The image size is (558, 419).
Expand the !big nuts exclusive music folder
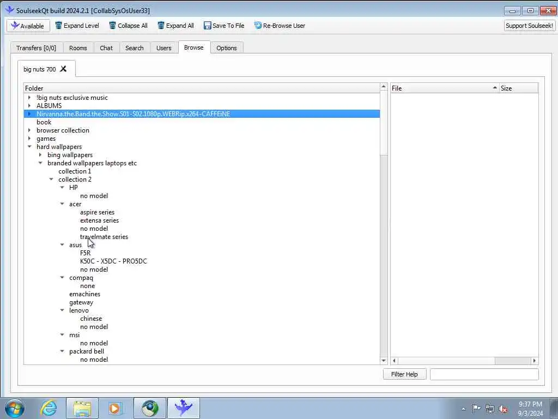[x=29, y=97]
